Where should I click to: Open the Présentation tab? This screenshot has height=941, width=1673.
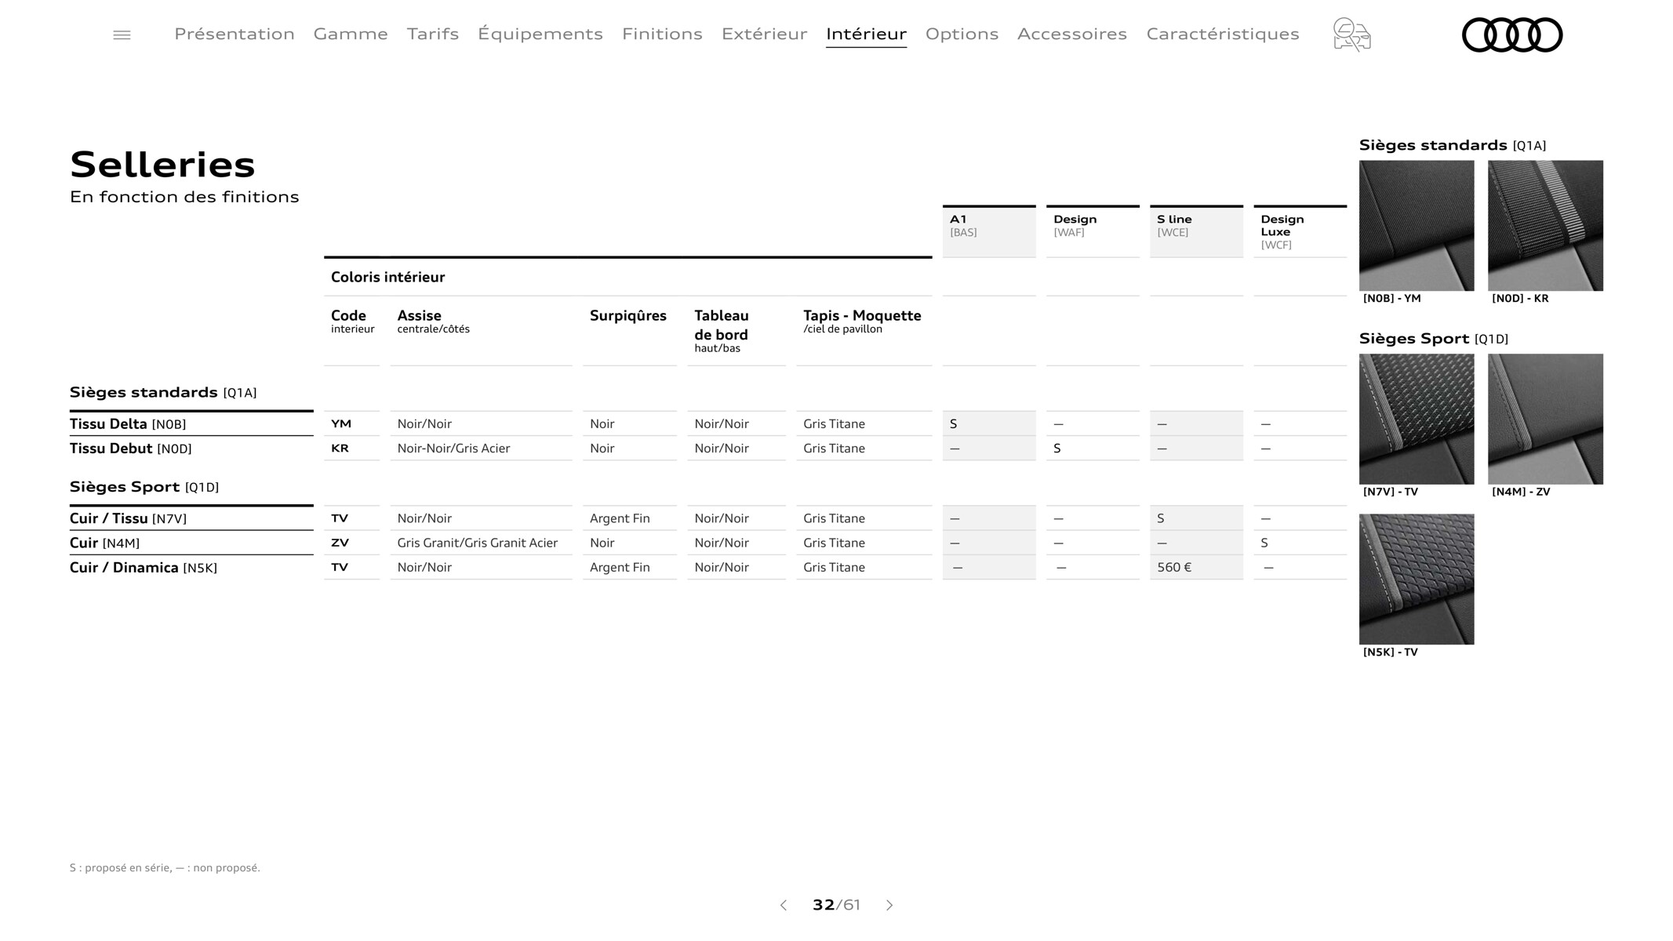pyautogui.click(x=235, y=34)
